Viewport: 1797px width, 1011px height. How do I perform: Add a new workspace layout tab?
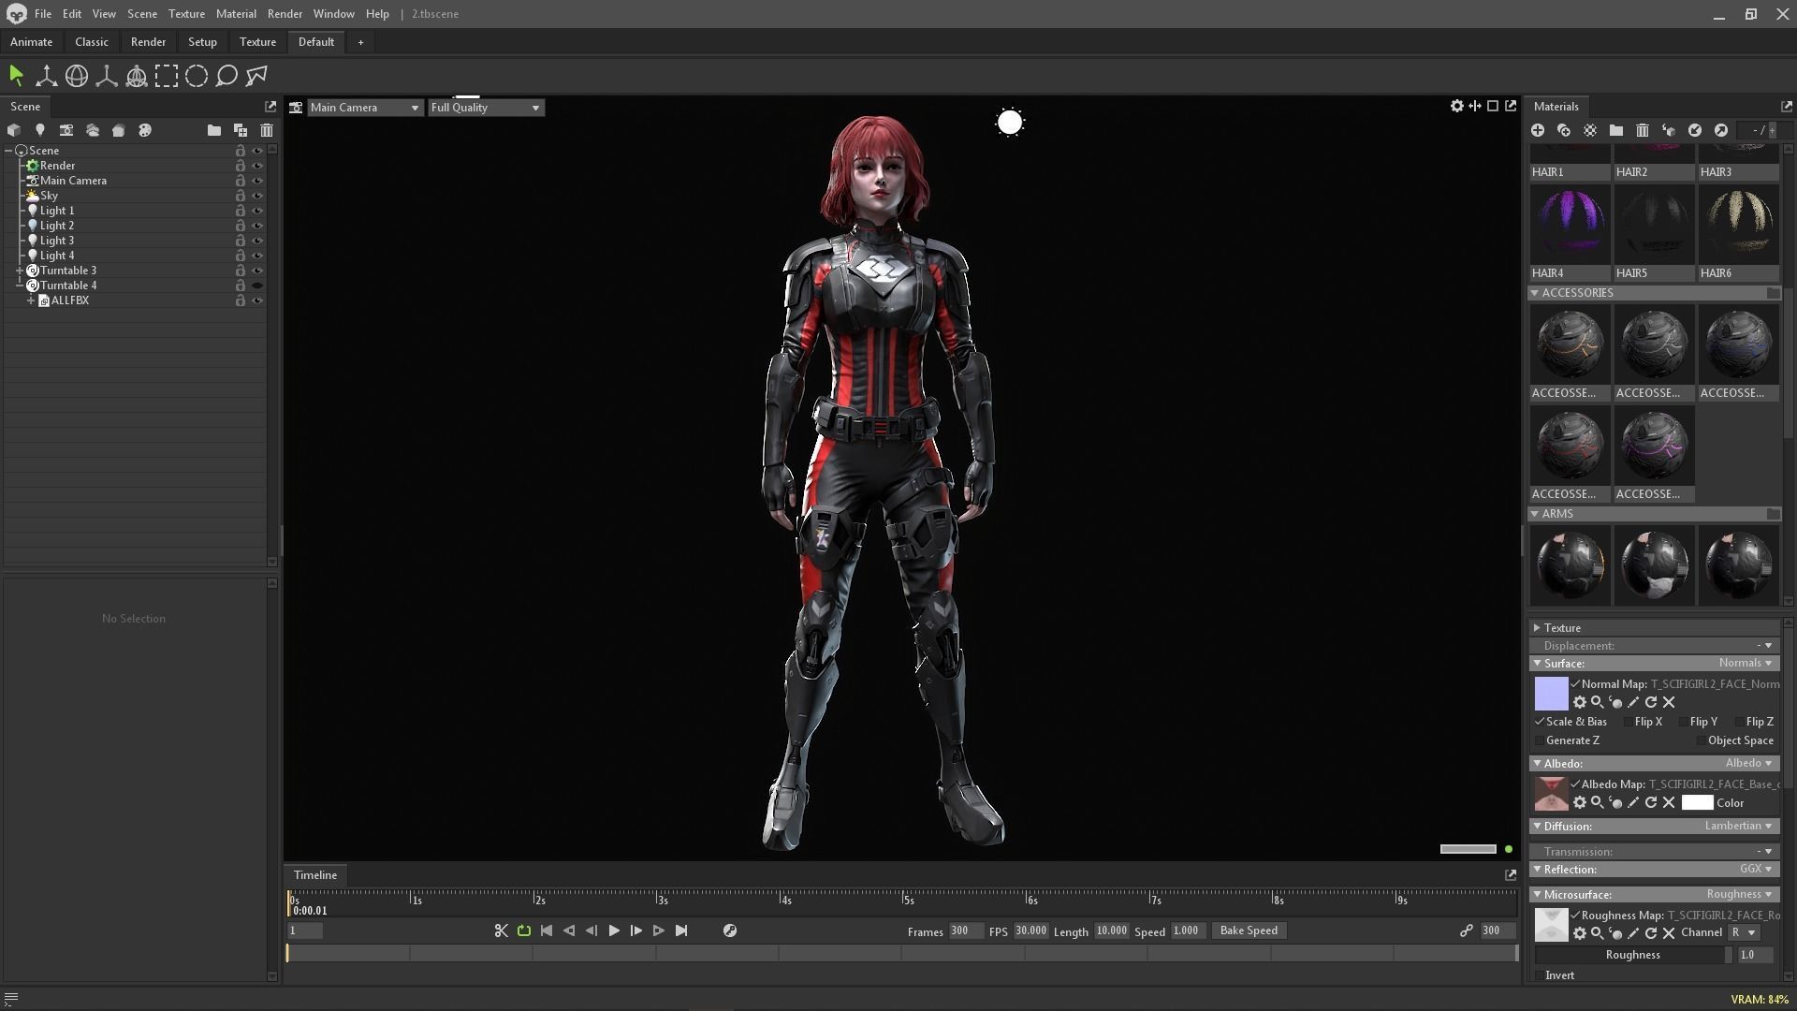coord(360,42)
